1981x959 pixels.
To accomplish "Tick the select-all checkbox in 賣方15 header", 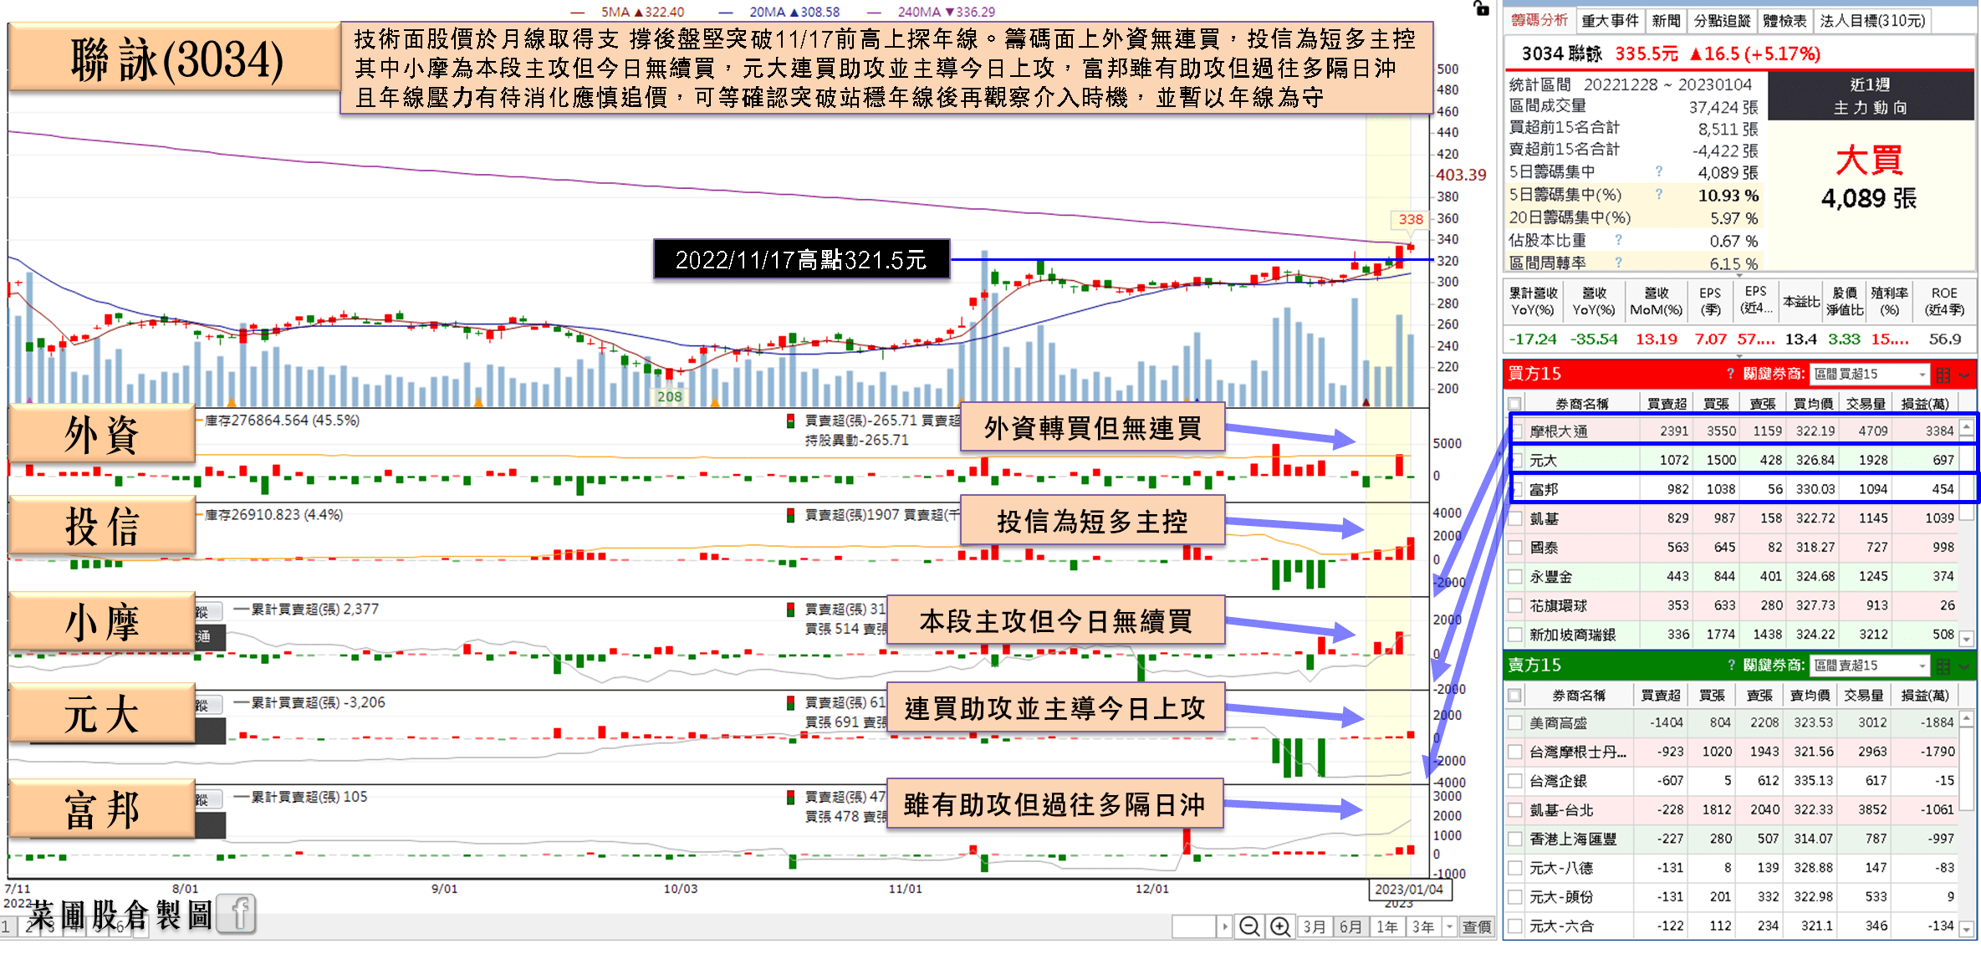I will click(x=1514, y=696).
